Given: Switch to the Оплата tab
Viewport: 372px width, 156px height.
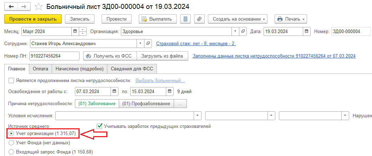Looking at the screenshot, I should point(41,69).
